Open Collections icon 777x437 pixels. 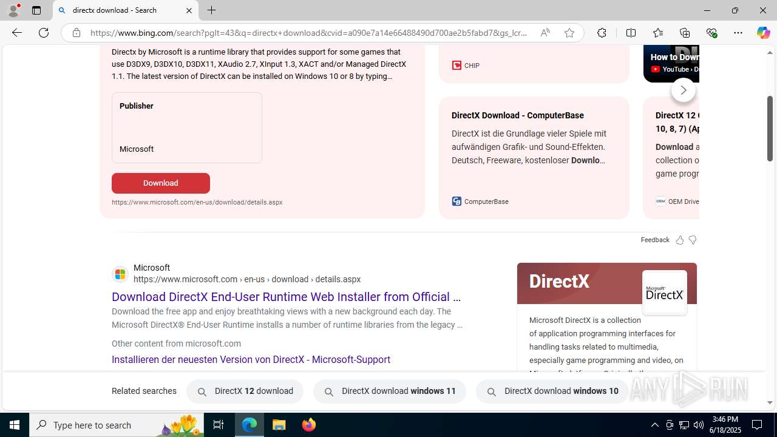[685, 33]
